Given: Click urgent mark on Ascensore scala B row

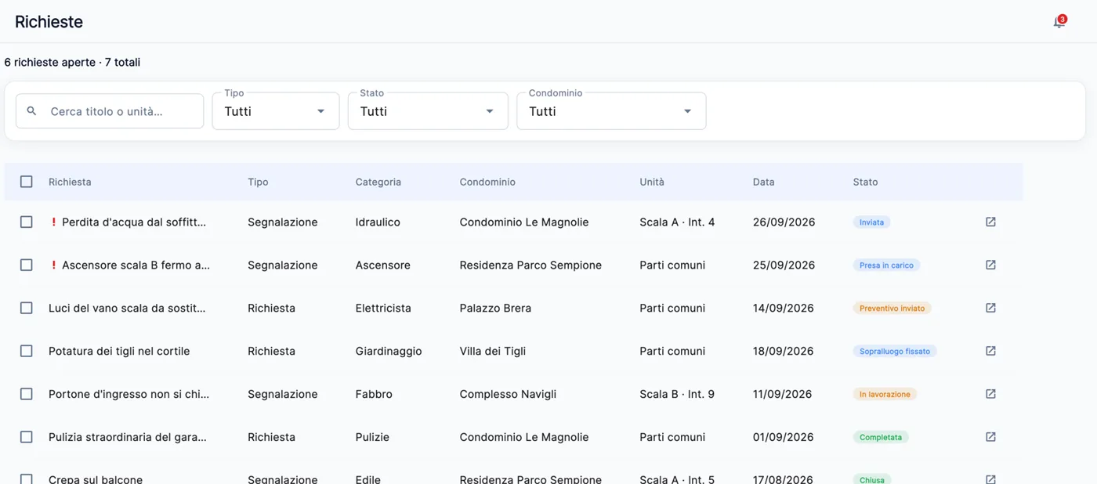Looking at the screenshot, I should pyautogui.click(x=53, y=265).
